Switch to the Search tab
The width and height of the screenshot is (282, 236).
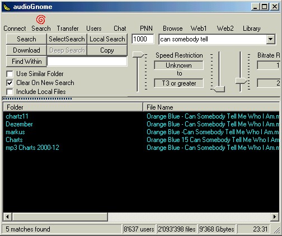tap(41, 29)
